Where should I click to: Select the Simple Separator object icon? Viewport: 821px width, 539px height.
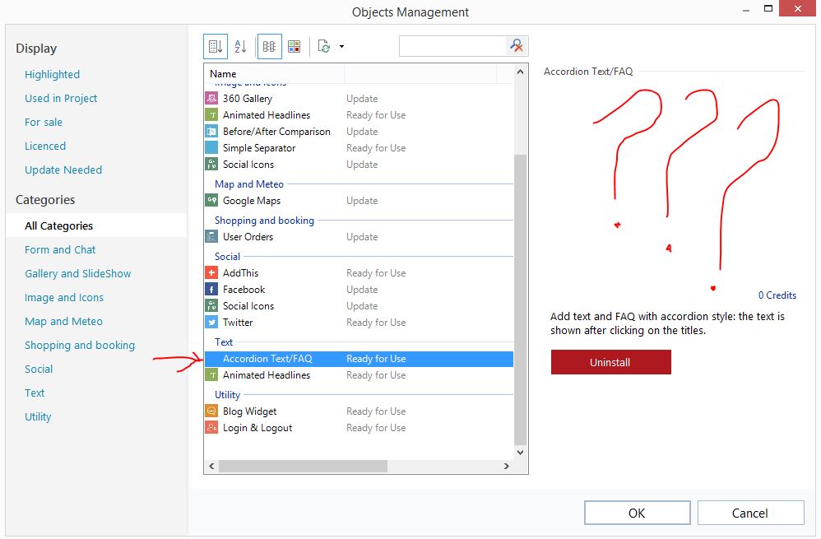(211, 147)
